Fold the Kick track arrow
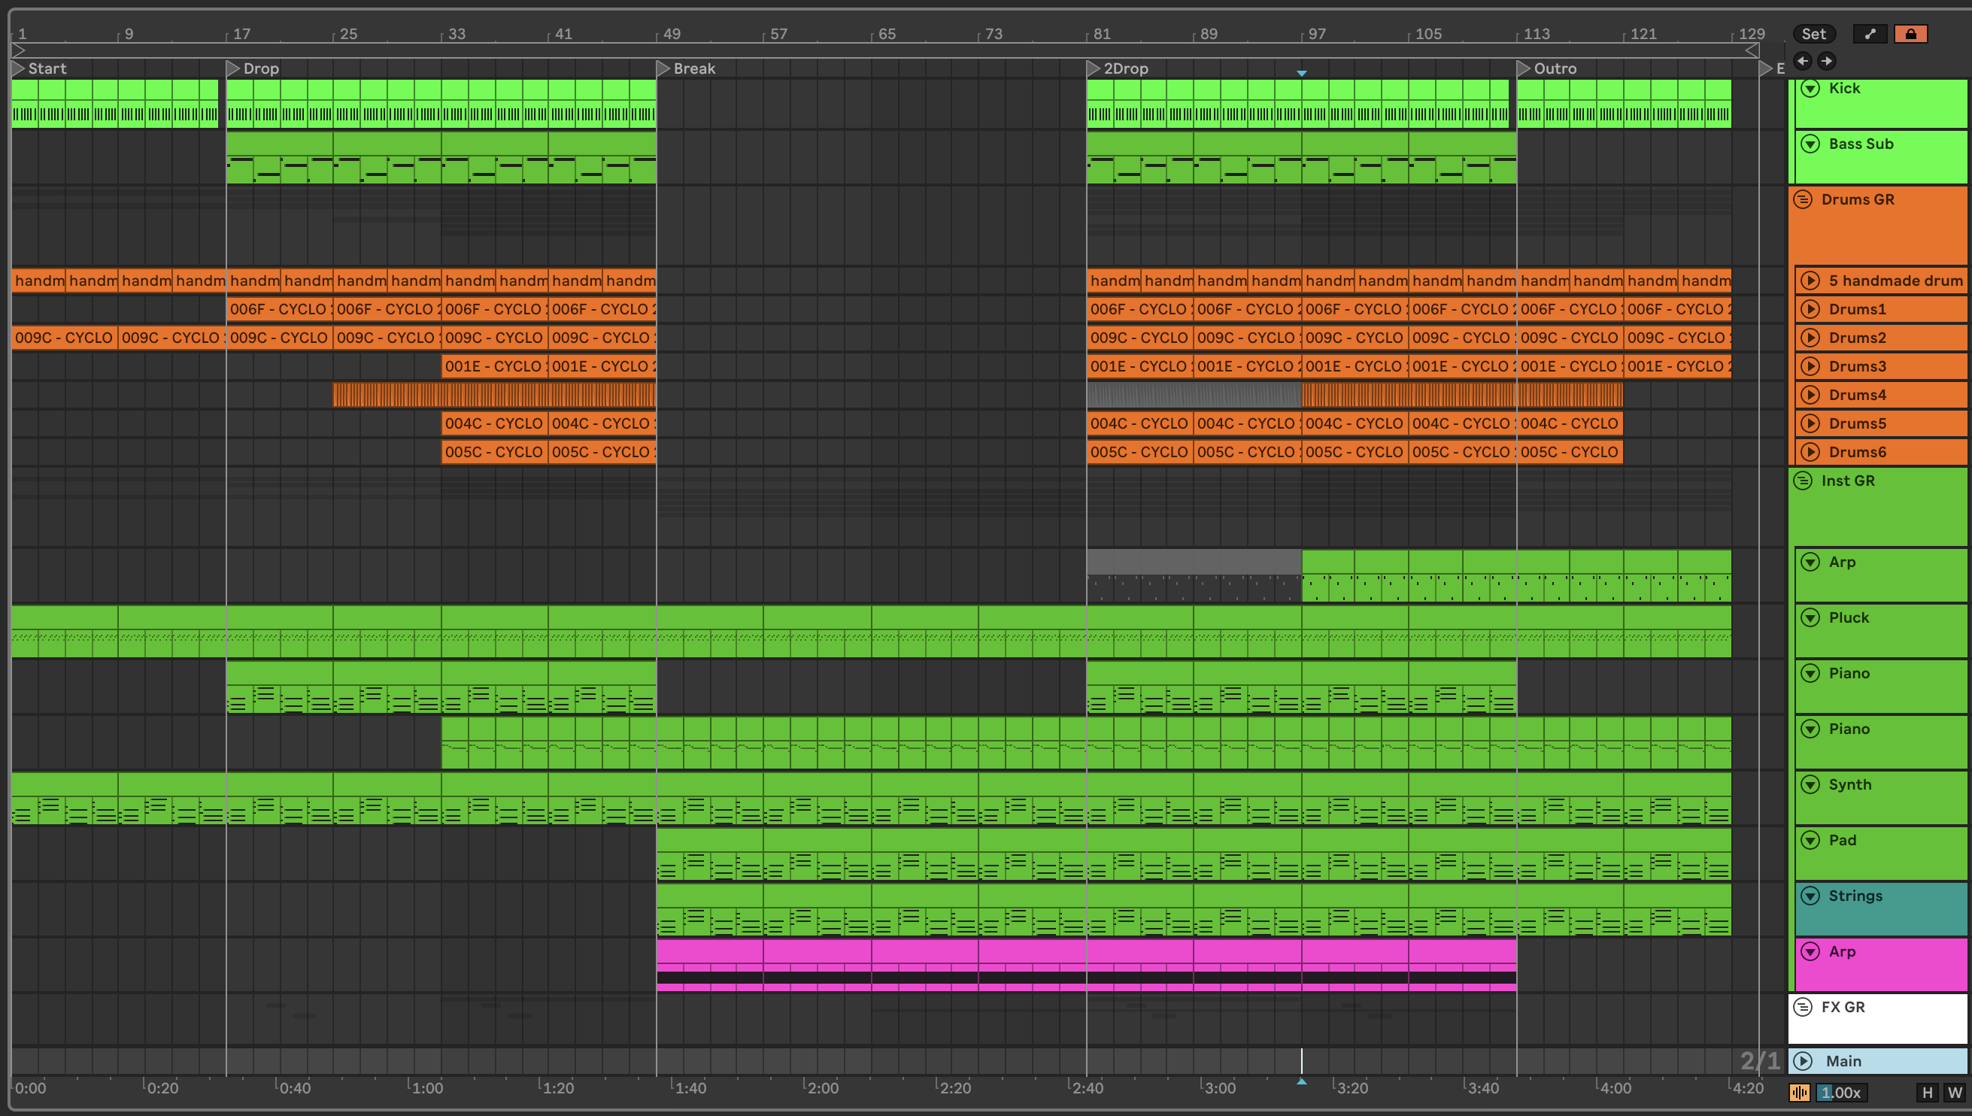The height and width of the screenshot is (1116, 1972). (1810, 88)
